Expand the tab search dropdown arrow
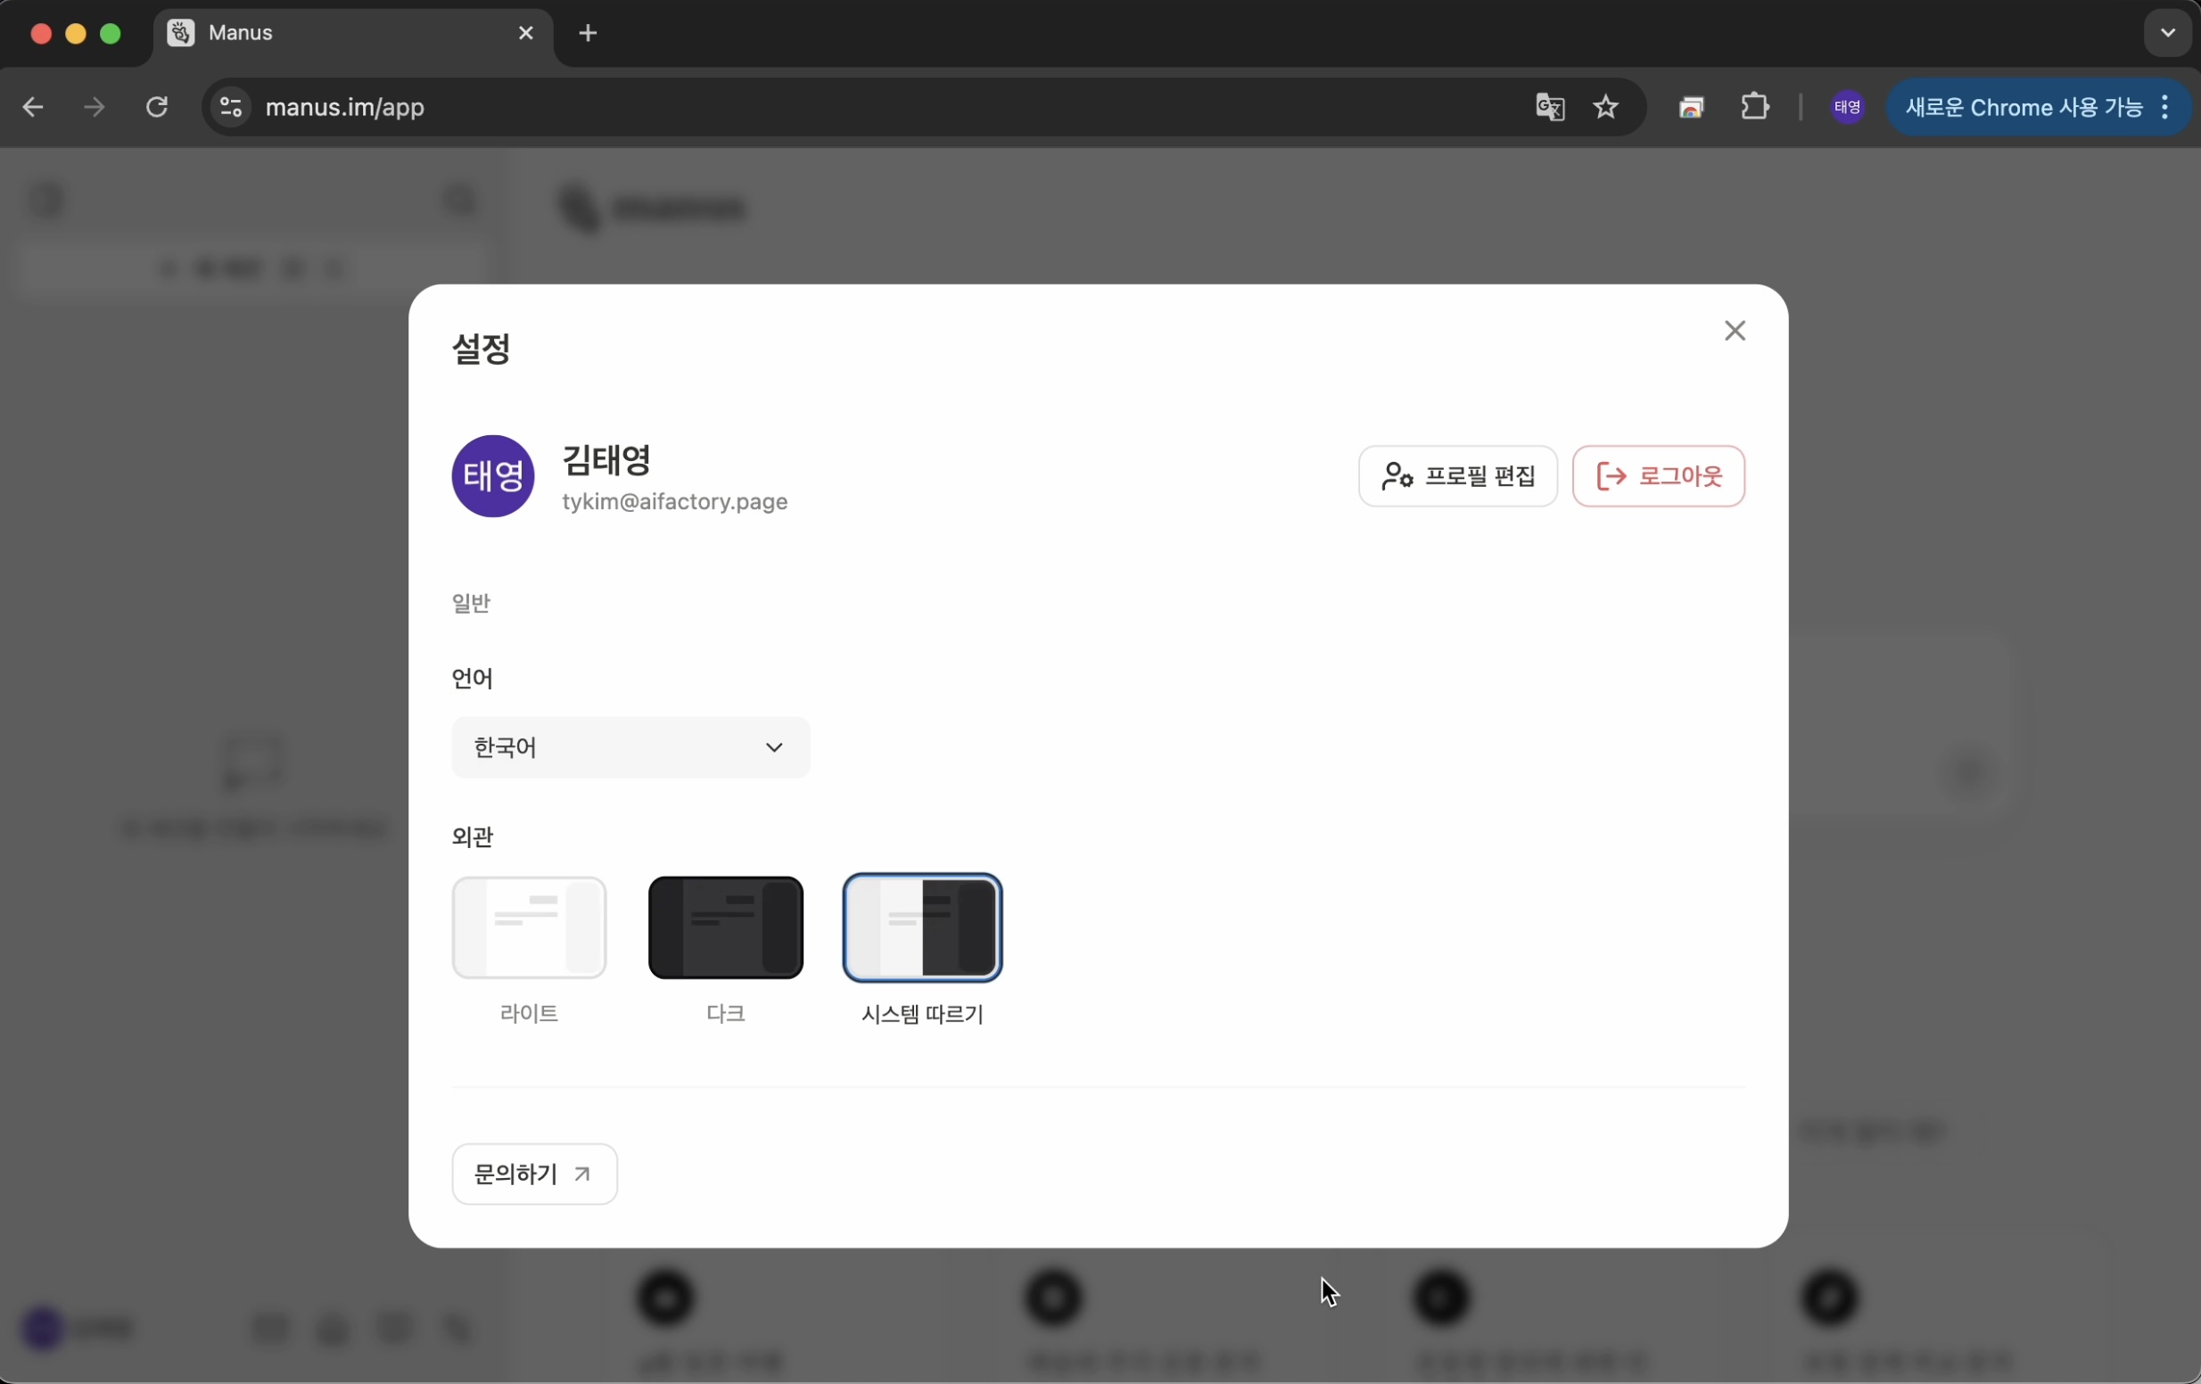Screen dimensions: 2201x1384 (2167, 33)
